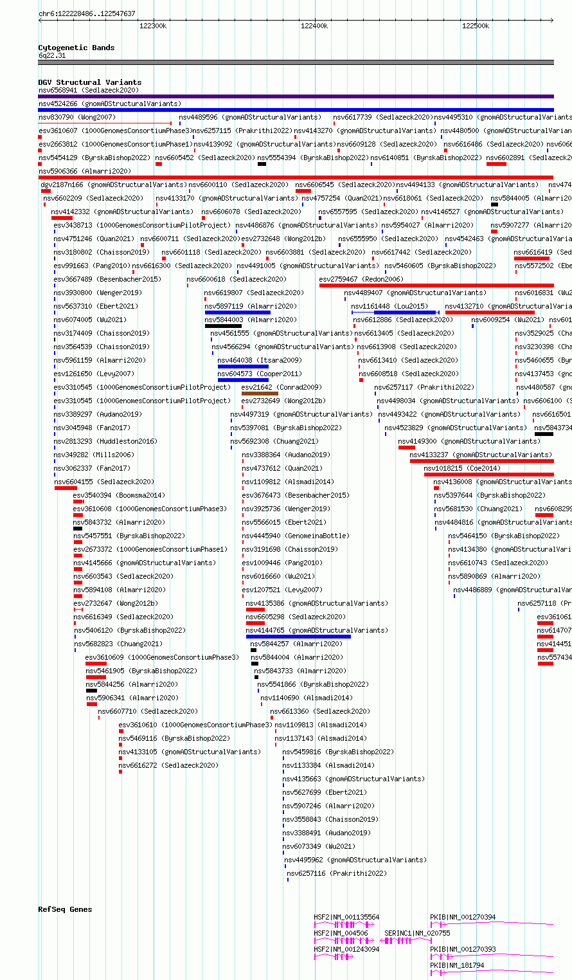572x980 pixels.
Task: Select nsv5461905 (ByrskaBishop2022) label
Action: click(141, 671)
